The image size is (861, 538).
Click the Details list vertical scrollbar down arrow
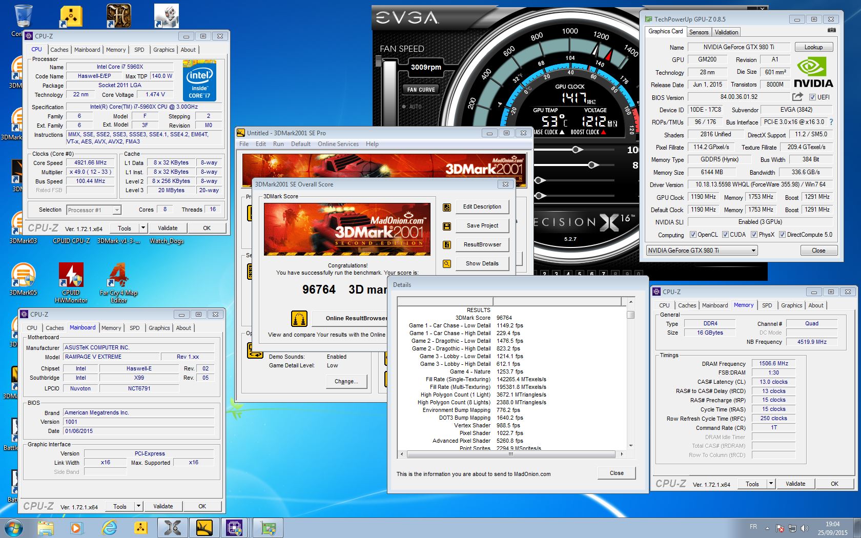(x=630, y=446)
